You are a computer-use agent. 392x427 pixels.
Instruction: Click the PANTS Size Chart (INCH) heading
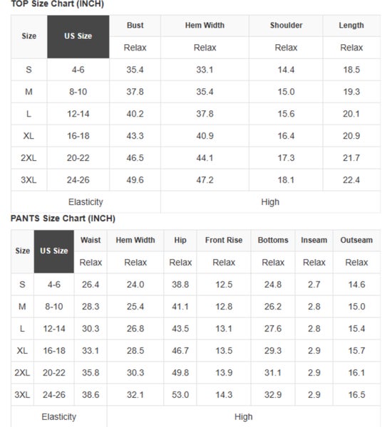click(x=63, y=218)
